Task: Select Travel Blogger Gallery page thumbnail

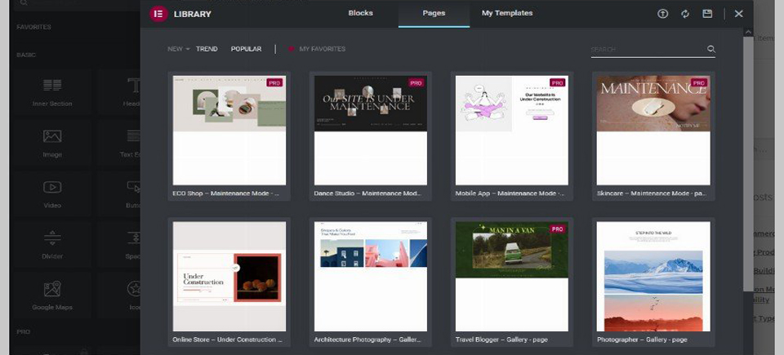Action: 511,276
